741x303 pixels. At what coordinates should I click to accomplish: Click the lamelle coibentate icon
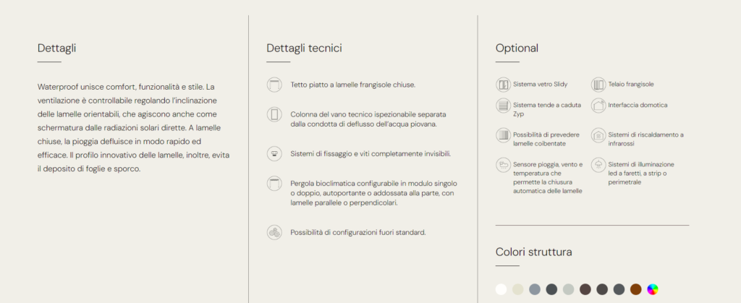(503, 135)
